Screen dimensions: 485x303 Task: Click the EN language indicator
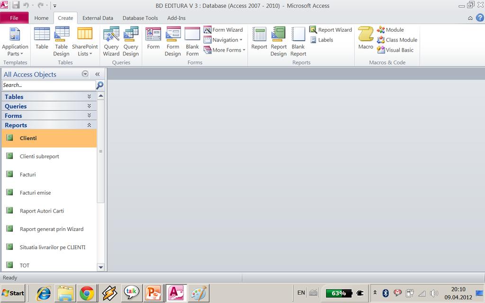tap(301, 293)
